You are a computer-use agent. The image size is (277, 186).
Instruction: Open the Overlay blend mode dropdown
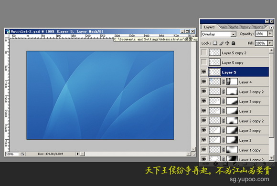coord(219,34)
